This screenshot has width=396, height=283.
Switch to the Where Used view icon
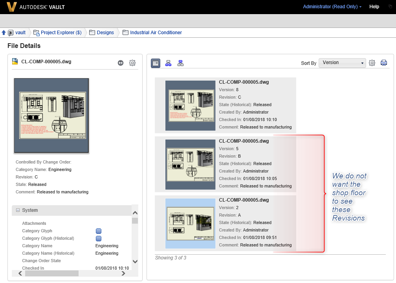click(x=180, y=63)
